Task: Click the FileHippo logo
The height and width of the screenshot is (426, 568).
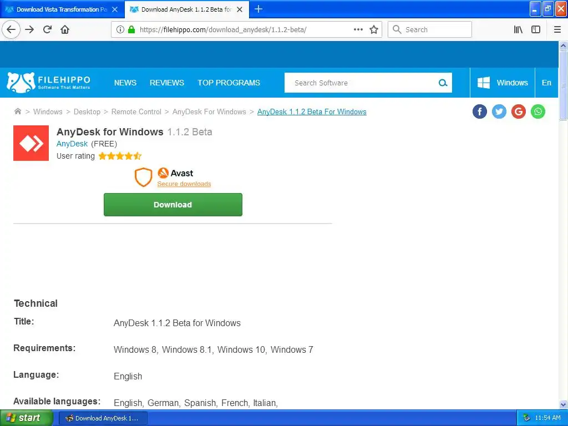Action: coord(49,82)
